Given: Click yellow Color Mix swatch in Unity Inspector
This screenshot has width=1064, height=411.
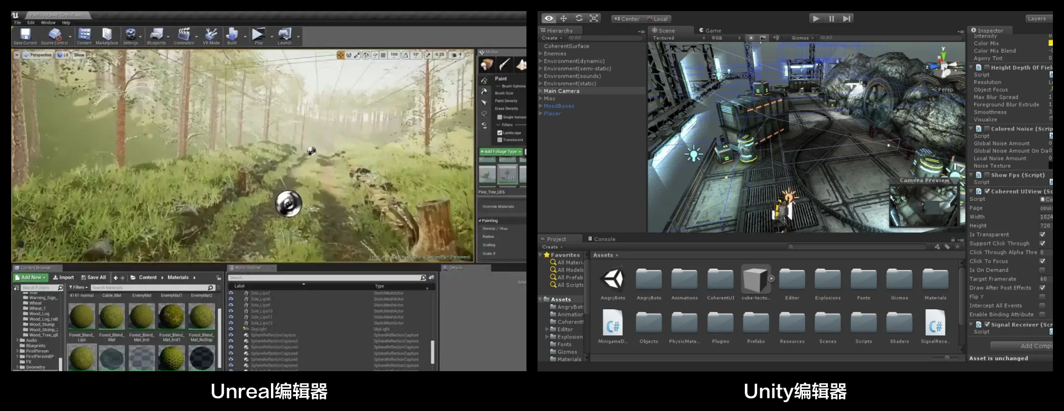Looking at the screenshot, I should tap(1050, 43).
